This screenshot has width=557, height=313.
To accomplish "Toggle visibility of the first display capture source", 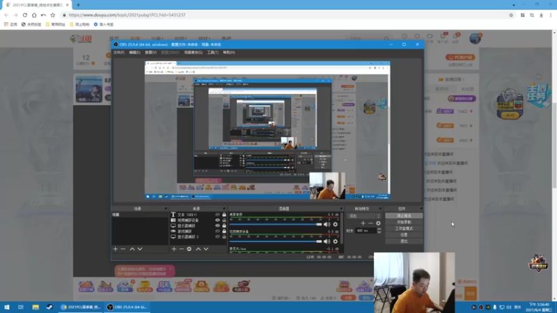I will point(217,225).
